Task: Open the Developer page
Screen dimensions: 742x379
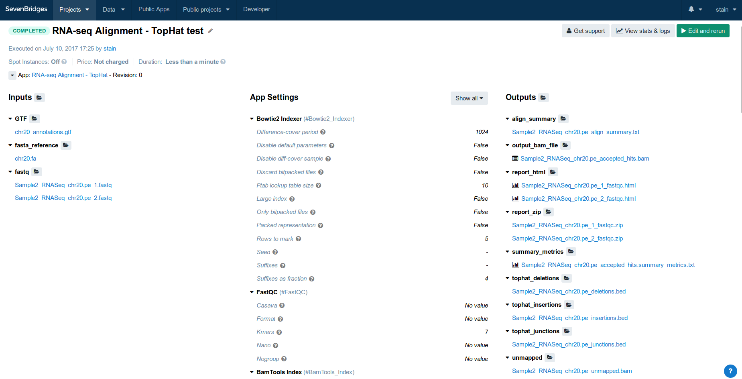Action: [x=256, y=9]
